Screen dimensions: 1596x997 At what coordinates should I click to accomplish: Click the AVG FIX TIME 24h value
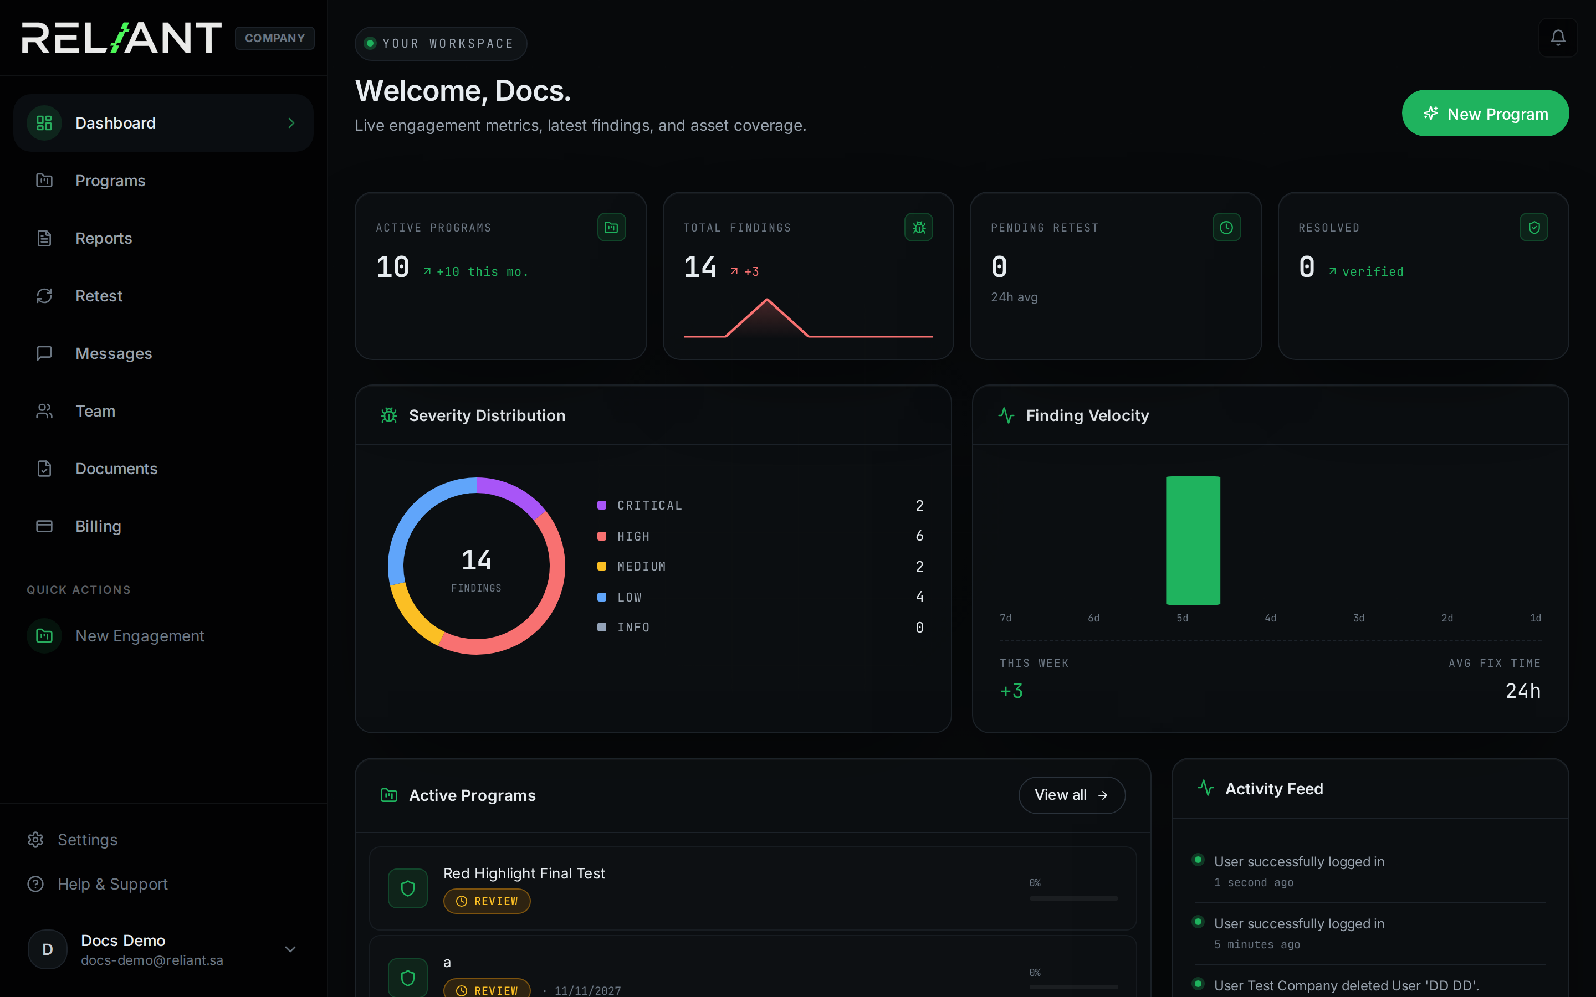(1523, 690)
